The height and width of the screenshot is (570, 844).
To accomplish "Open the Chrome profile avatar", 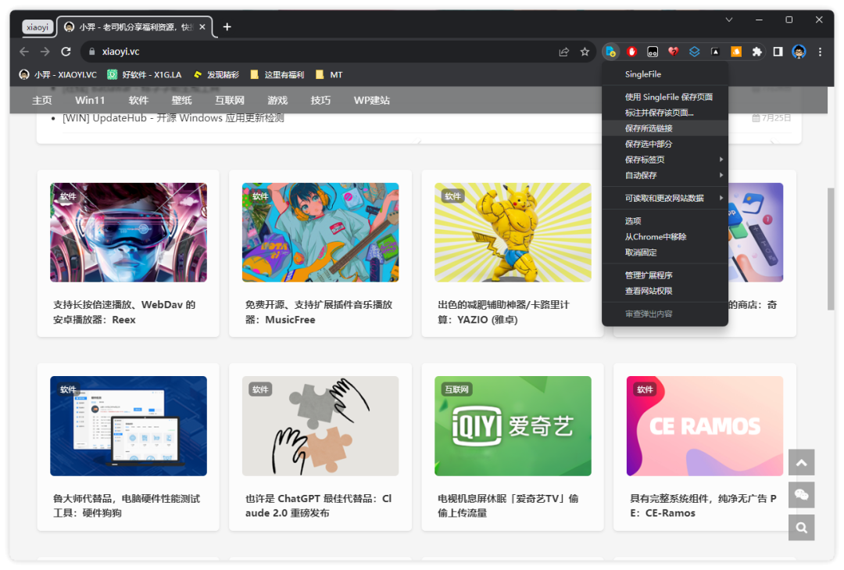I will coord(799,52).
